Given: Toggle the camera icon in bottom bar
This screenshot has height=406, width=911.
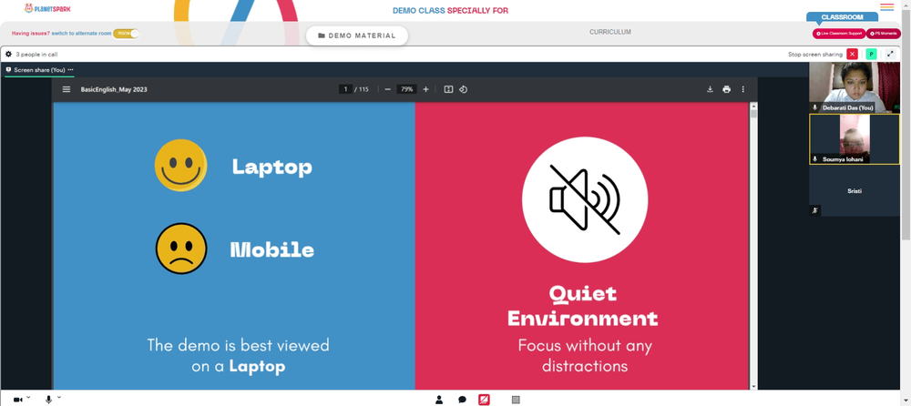Looking at the screenshot, I should pyautogui.click(x=17, y=400).
